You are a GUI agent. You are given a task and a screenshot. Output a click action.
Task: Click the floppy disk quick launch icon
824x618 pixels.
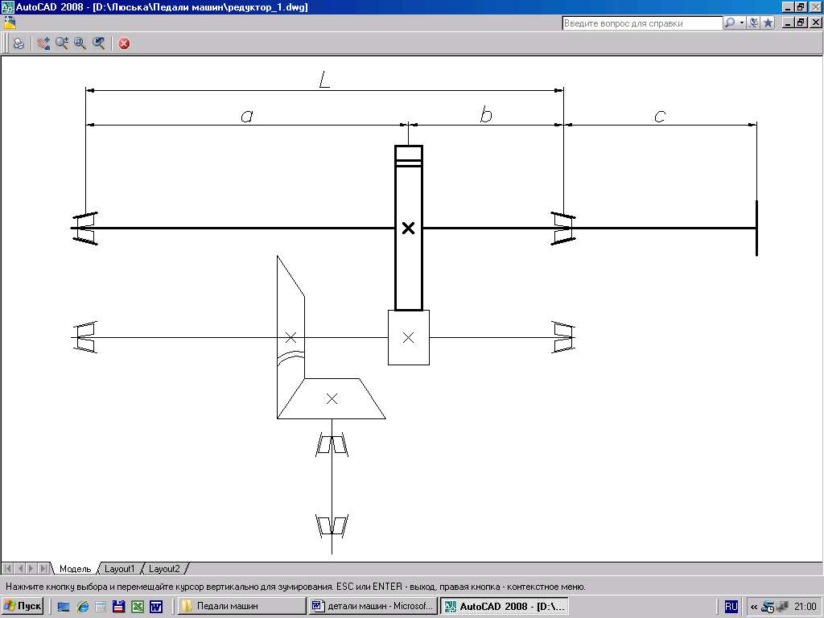pyautogui.click(x=119, y=607)
